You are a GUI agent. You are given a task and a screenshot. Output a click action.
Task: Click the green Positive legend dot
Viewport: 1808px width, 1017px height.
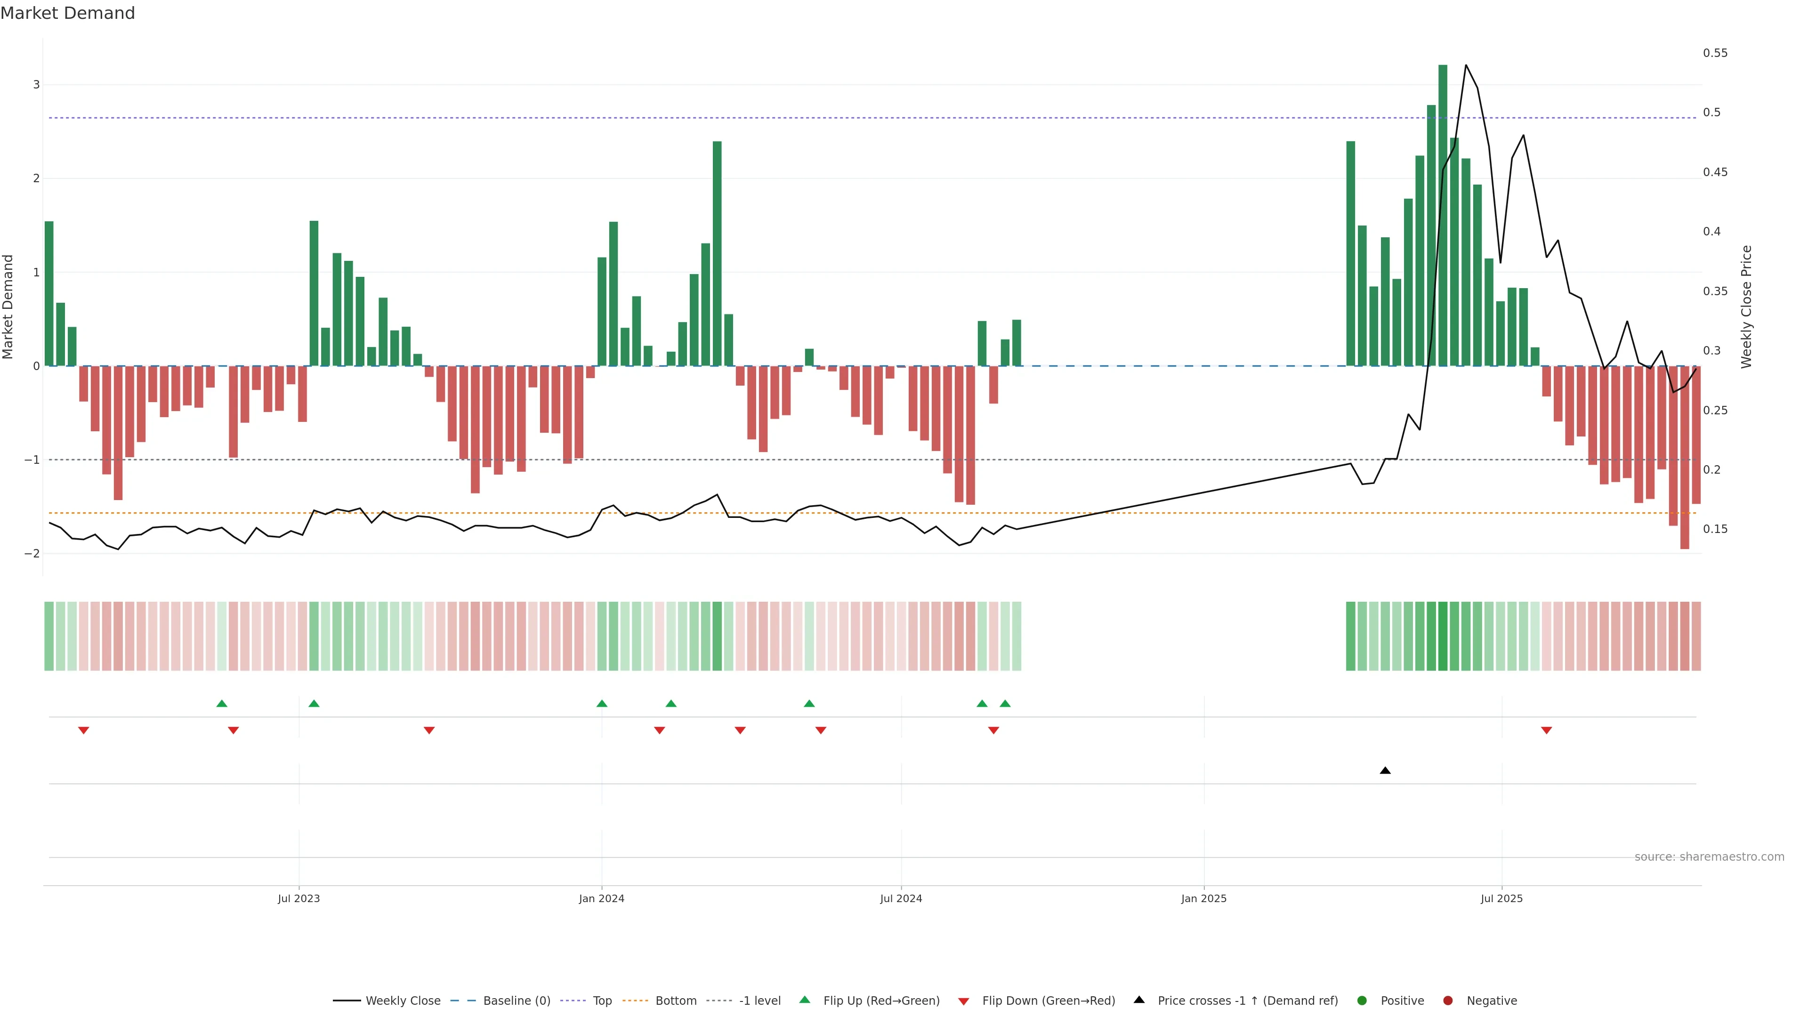[1362, 1001]
